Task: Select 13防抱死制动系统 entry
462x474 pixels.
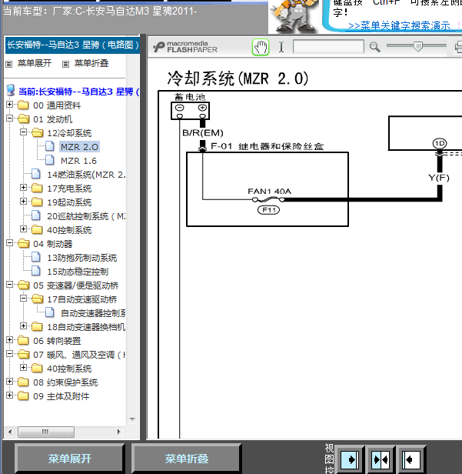Action: pos(81,258)
